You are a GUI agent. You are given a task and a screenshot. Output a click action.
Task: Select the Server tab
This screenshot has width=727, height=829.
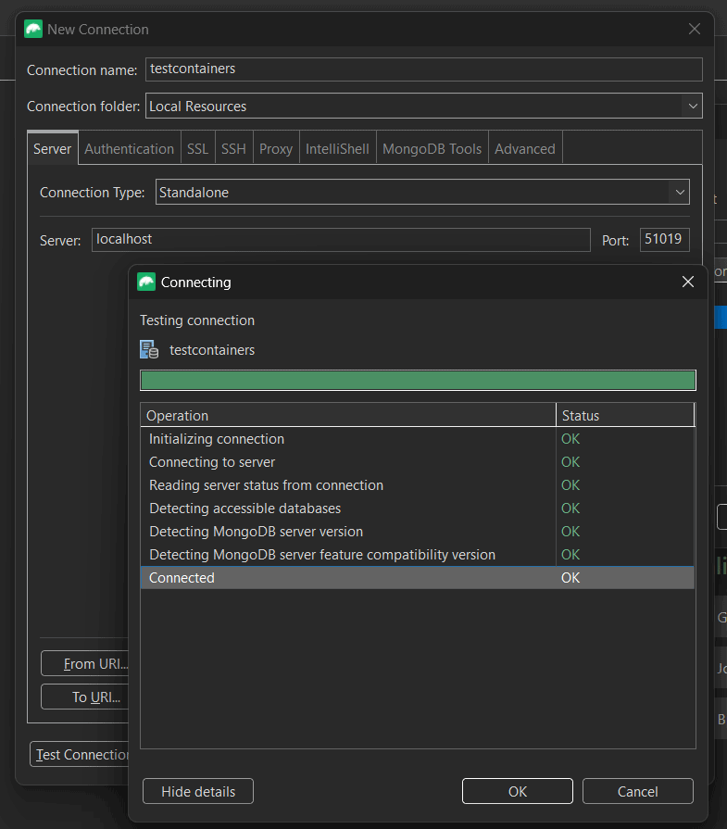click(53, 149)
